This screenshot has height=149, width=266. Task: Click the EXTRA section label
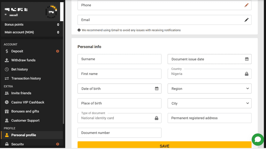pyautogui.click(x=8, y=86)
